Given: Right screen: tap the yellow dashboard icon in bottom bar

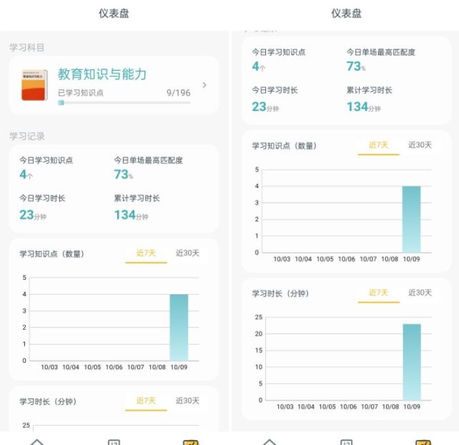Looking at the screenshot, I should [x=423, y=442].
